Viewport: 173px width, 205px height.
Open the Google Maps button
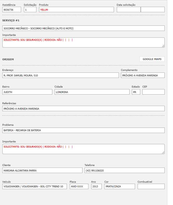point(152,59)
